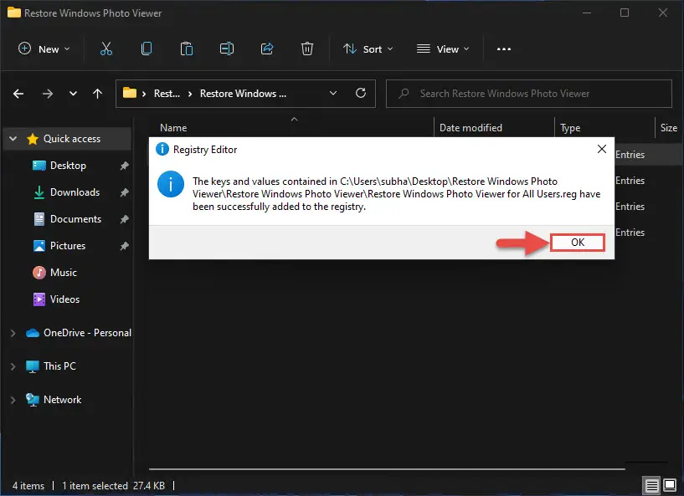Click the Desktop folder icon in sidebar
Viewport: 684px width, 496px height.
(39, 166)
